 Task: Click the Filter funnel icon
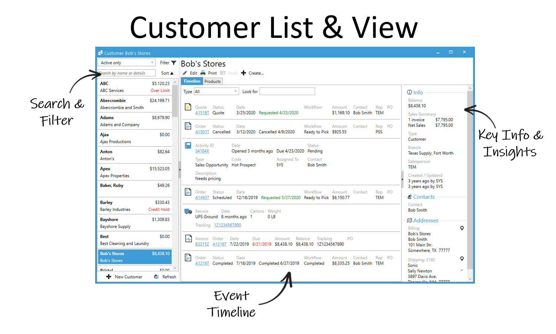173,63
